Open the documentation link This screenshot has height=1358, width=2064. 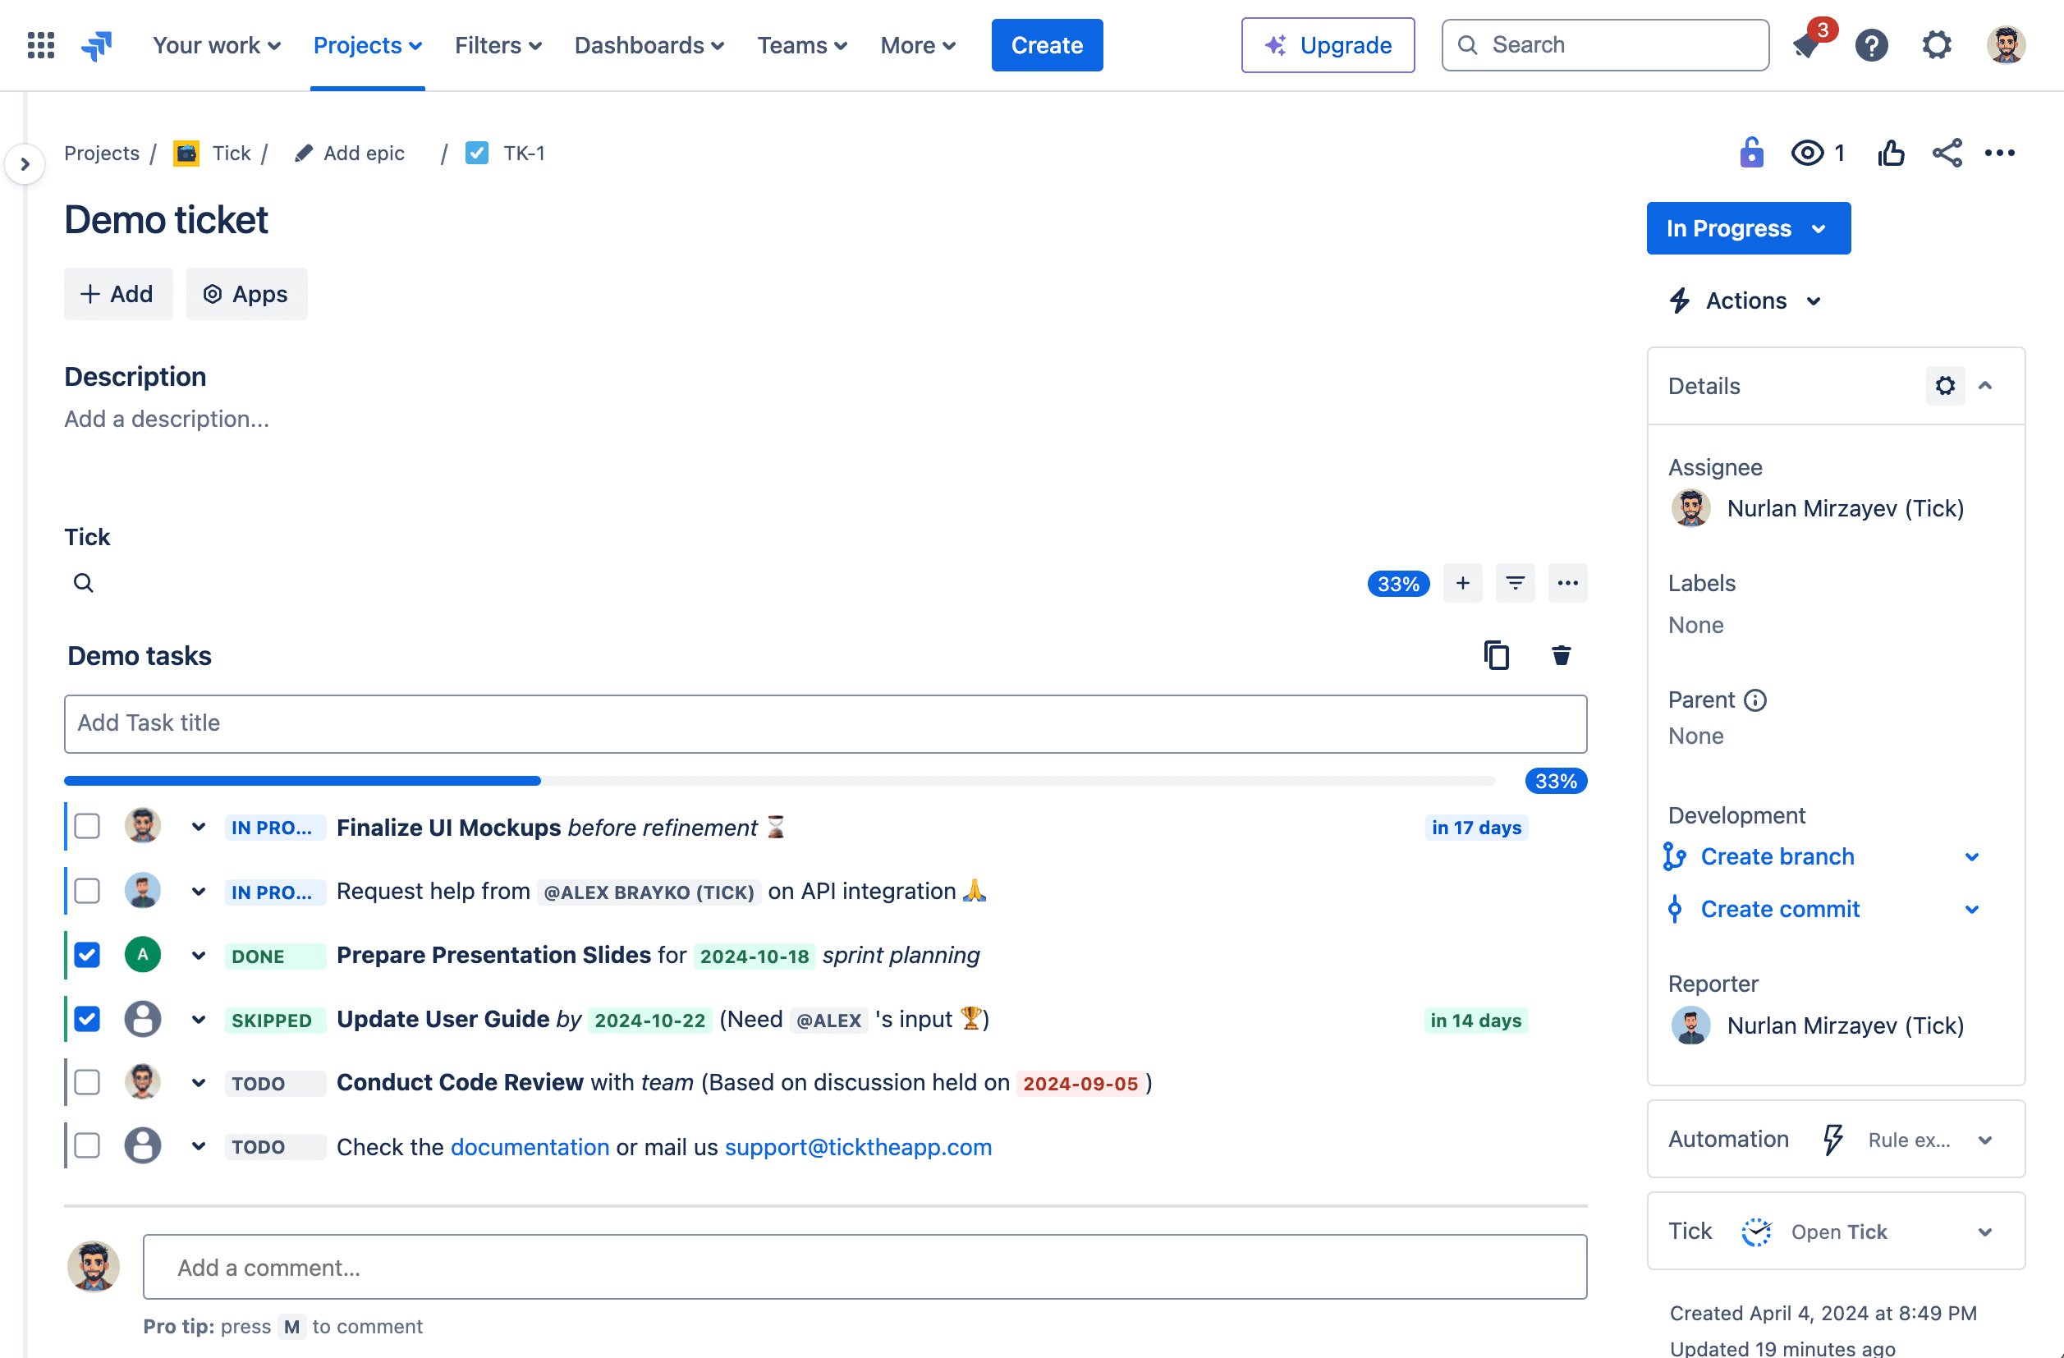coord(530,1146)
